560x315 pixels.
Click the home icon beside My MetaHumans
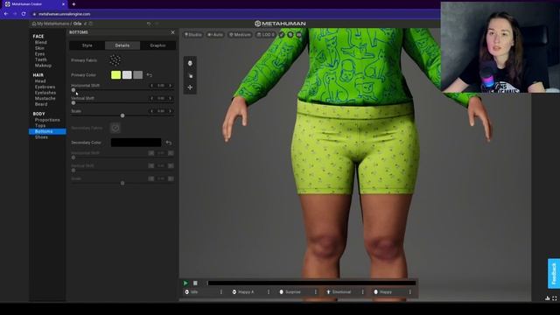(34, 24)
